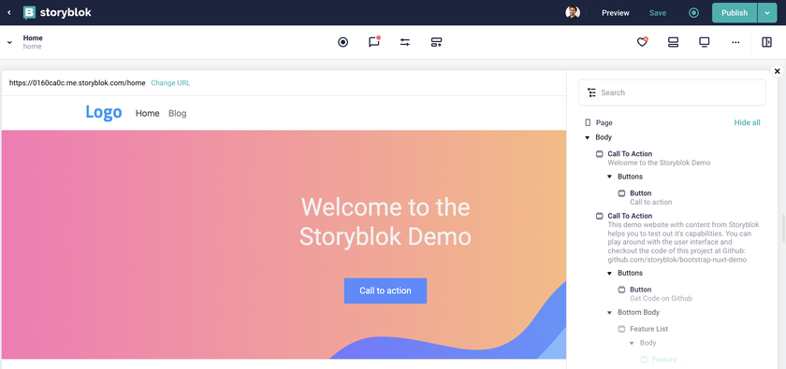This screenshot has width=786, height=369.
Task: Click the circular status icon beside Save
Action: tap(693, 13)
